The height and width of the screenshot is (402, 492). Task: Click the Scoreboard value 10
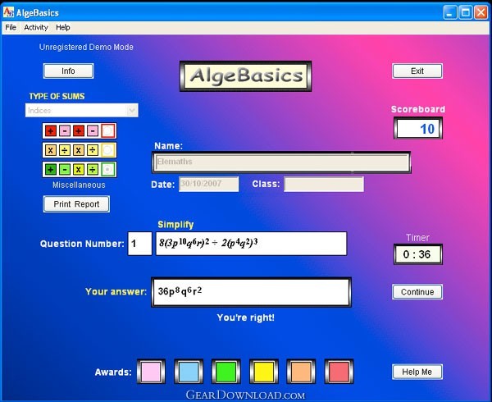tap(418, 128)
